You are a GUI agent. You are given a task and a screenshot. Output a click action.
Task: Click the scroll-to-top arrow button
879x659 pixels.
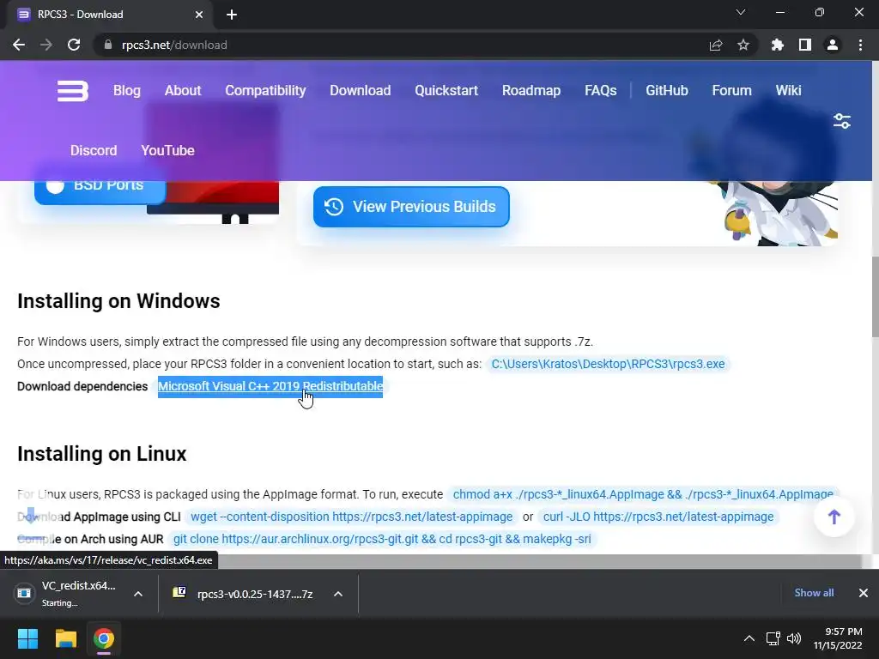(834, 517)
